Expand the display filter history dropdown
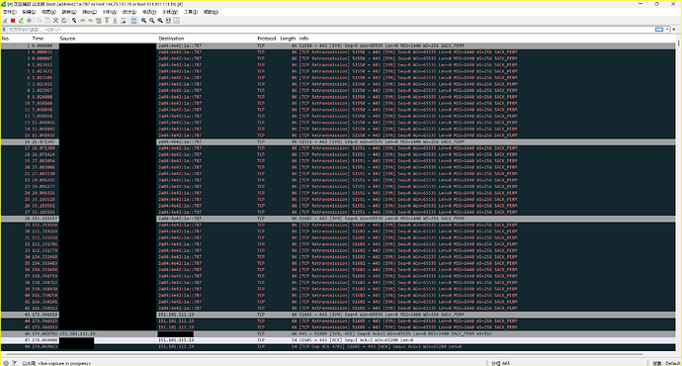Viewport: 682px width, 366px height. (x=667, y=30)
